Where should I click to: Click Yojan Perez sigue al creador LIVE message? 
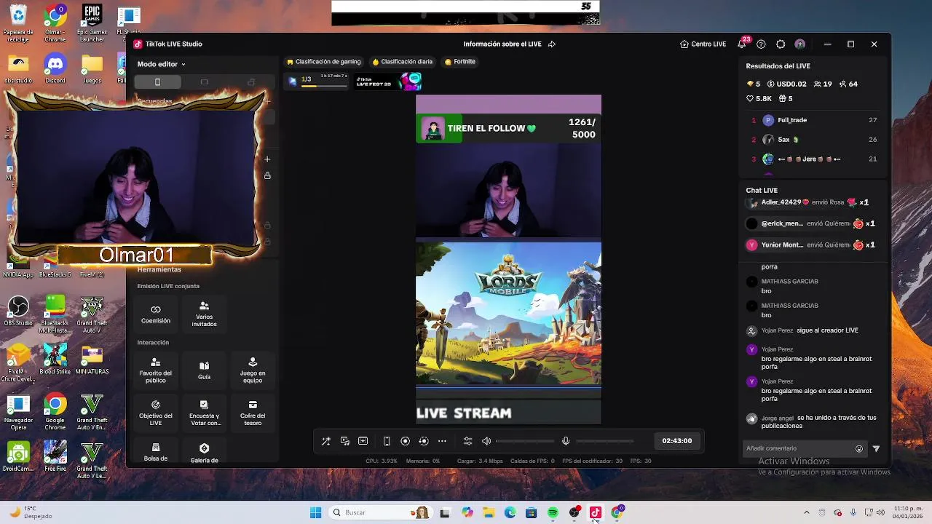803,330
